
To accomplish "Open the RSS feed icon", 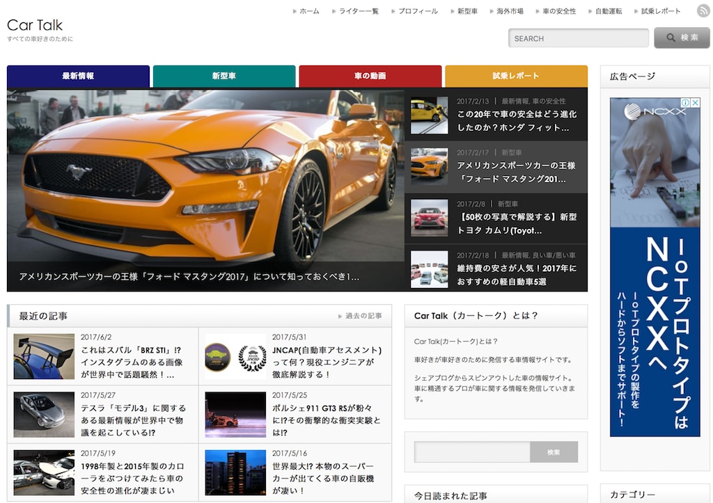I will [x=703, y=11].
